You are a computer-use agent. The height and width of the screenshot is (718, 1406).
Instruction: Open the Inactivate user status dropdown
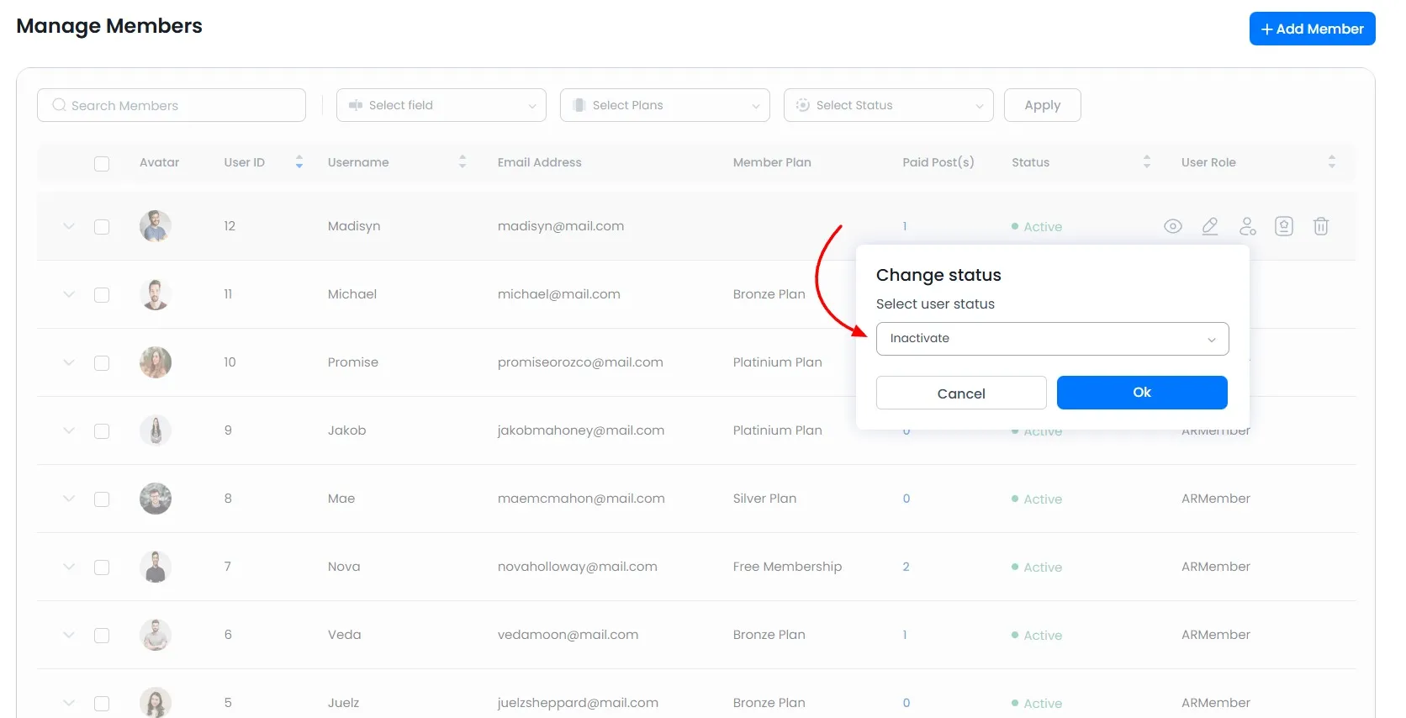coord(1052,339)
